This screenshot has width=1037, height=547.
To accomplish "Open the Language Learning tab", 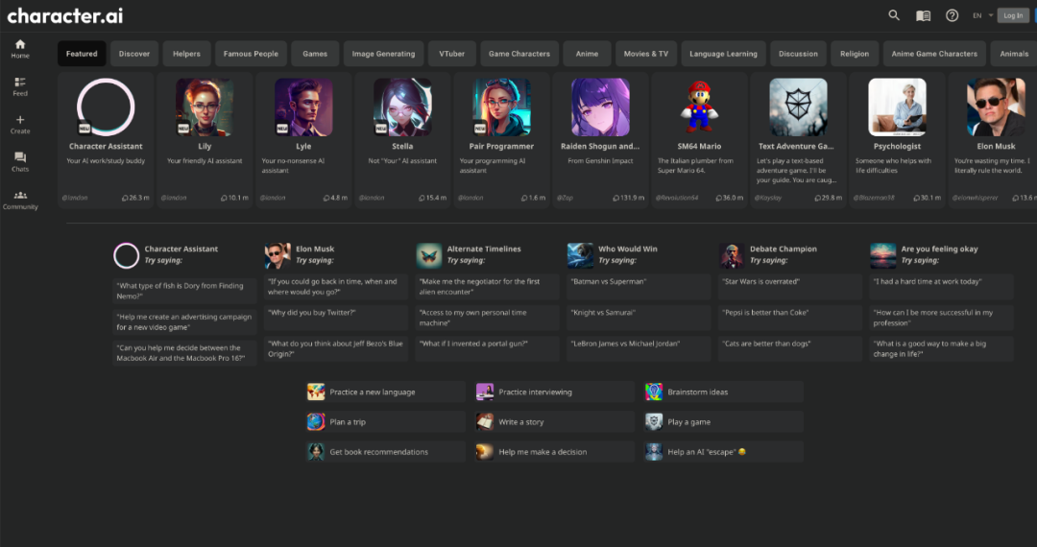I will click(724, 54).
